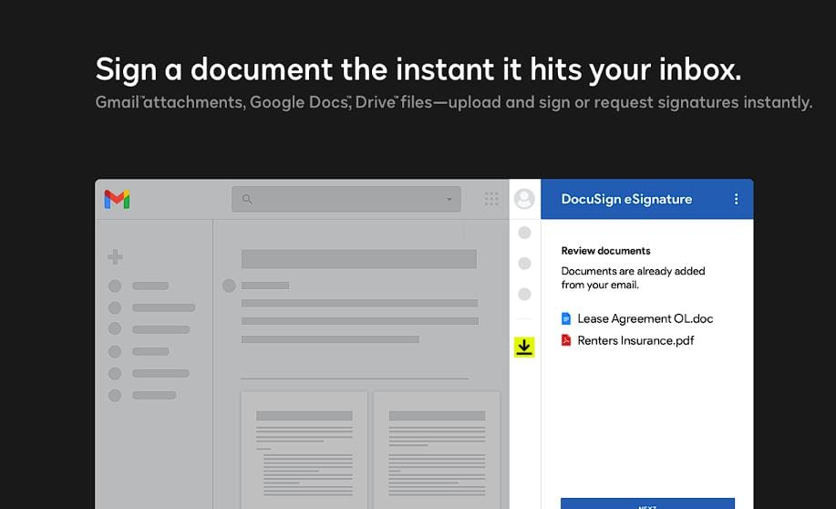Click the account avatar icon
836x509 pixels.
(524, 199)
